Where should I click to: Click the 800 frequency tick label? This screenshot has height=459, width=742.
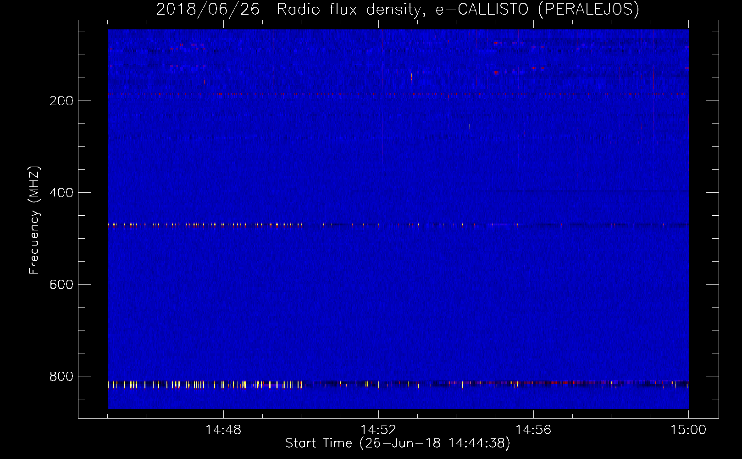61,376
